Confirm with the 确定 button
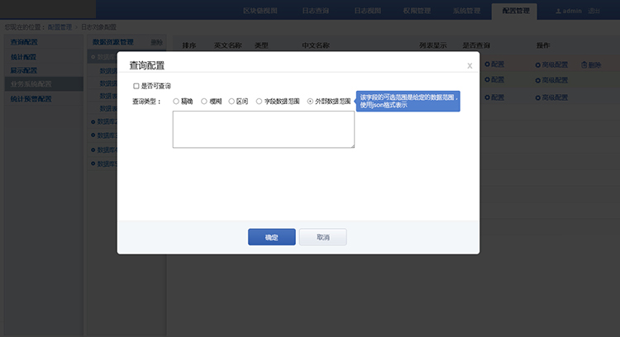Image resolution: width=620 pixels, height=337 pixels. (272, 237)
